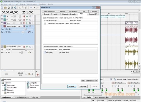Switch to the Dispositivo de audio tab
Image resolution: width=141 pixels, height=102 pixels.
(69, 14)
